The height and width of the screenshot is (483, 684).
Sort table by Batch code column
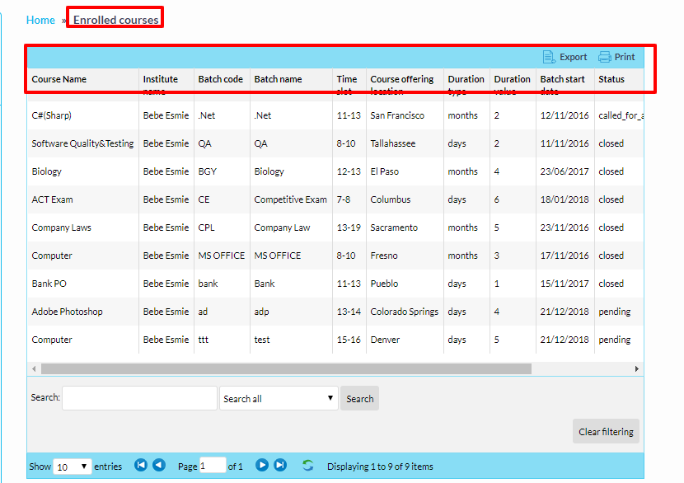(x=220, y=80)
